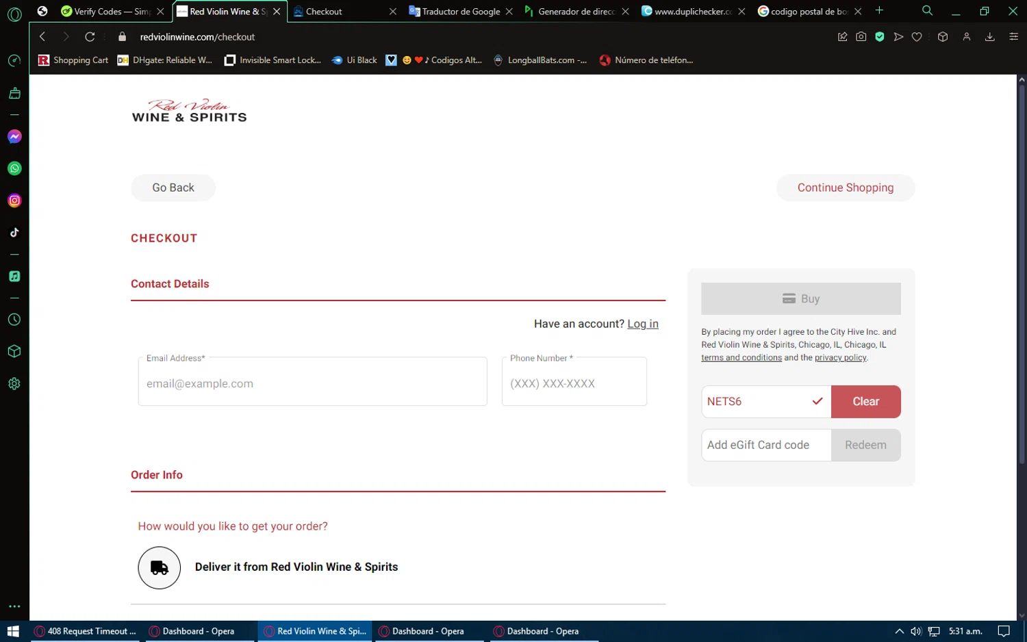The image size is (1027, 642).
Task: Open the Shopping Cart bookmark
Action: tap(73, 60)
